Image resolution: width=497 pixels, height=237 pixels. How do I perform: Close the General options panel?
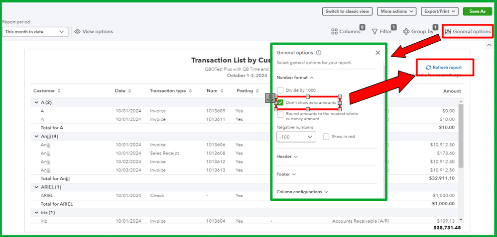pos(377,53)
